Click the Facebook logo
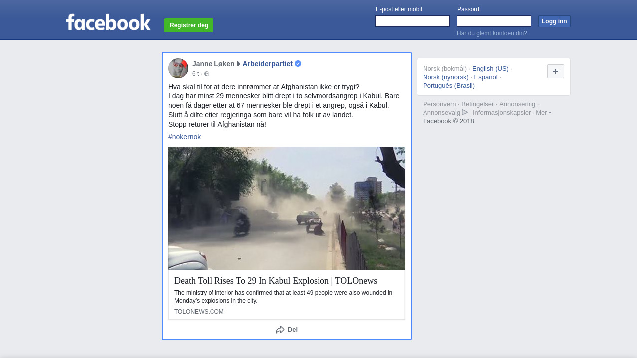This screenshot has width=637, height=358. (108, 22)
